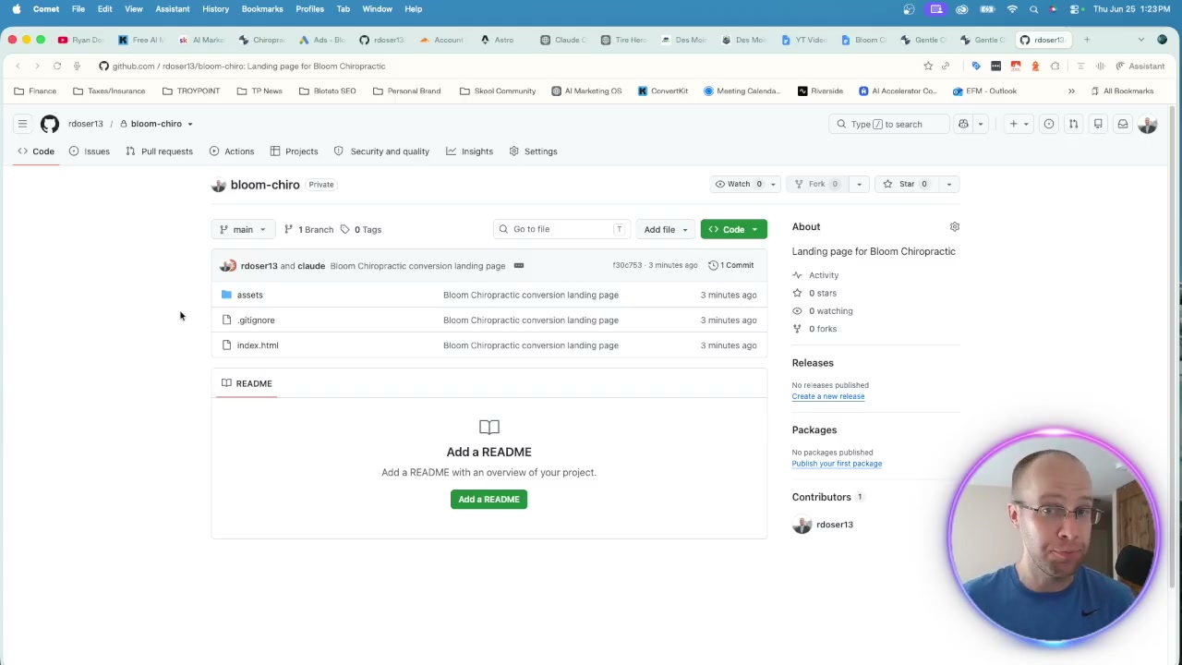The width and height of the screenshot is (1182, 665).
Task: Edit repository details gear icon
Action: pos(955,226)
